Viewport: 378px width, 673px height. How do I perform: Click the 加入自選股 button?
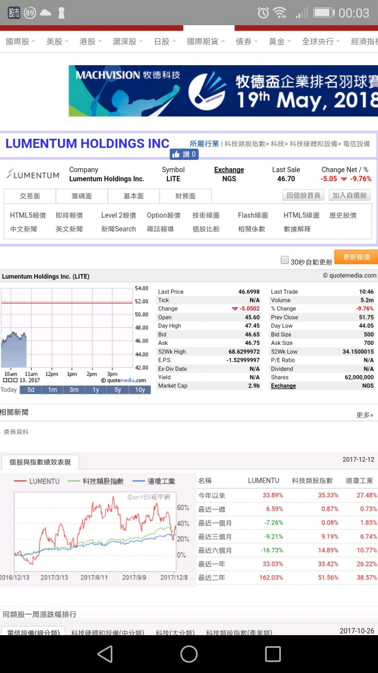point(350,196)
